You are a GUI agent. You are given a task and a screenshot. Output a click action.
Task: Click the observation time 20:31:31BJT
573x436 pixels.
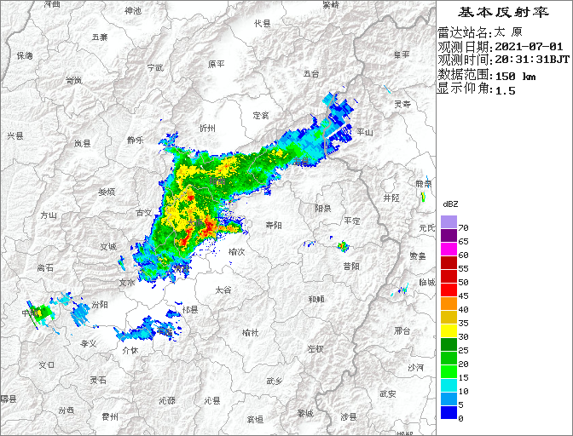[532, 60]
